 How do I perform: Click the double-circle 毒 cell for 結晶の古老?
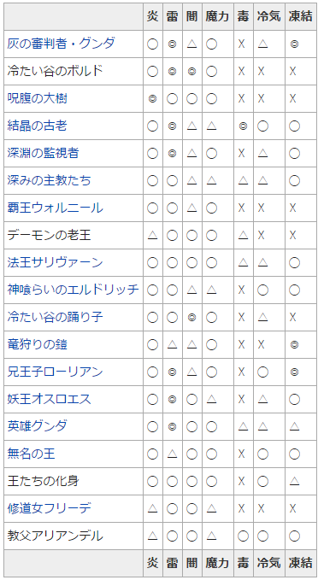243,126
